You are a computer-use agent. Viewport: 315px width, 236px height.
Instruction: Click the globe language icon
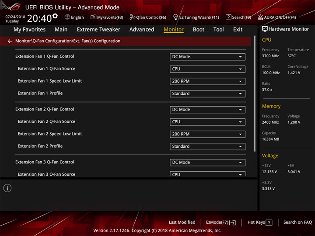[x=67, y=17]
